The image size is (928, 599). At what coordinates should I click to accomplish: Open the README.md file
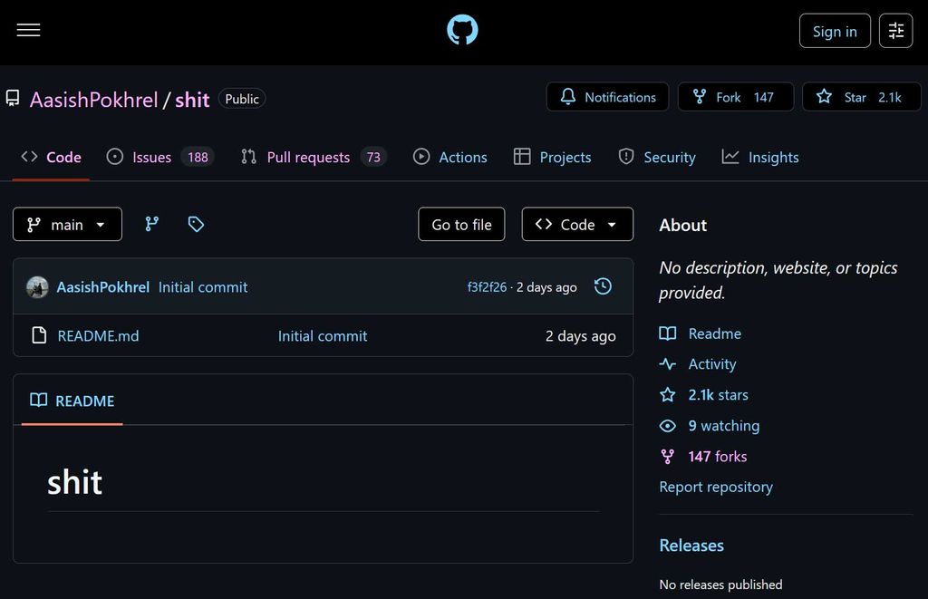(98, 335)
